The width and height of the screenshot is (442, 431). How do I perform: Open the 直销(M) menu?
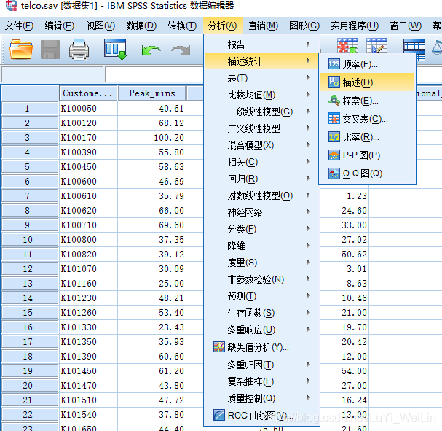pyautogui.click(x=264, y=26)
